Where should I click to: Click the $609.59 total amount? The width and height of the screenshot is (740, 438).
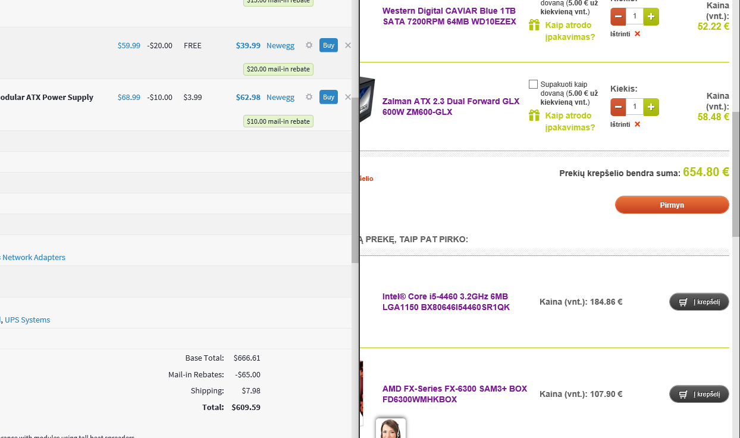(246, 408)
